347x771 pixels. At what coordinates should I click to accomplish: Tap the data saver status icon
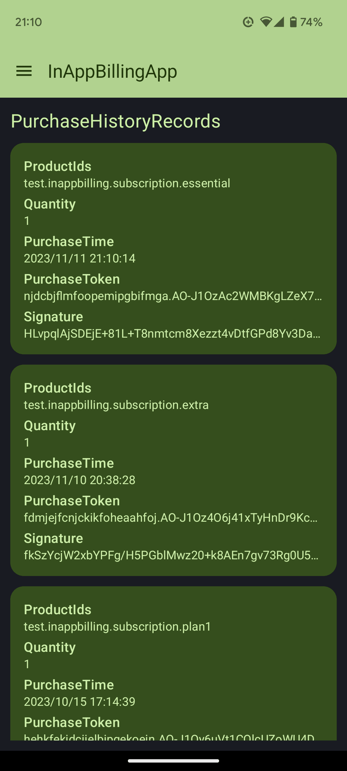tap(248, 22)
